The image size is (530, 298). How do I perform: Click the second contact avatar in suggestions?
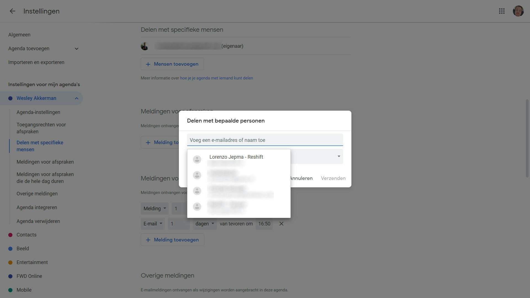[x=197, y=175]
